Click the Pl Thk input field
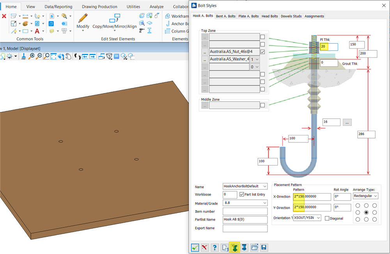The image size is (390, 254). pos(329,46)
